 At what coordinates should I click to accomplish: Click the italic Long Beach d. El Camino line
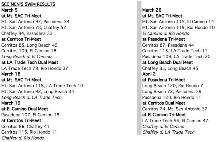pyautogui.click(x=27, y=57)
